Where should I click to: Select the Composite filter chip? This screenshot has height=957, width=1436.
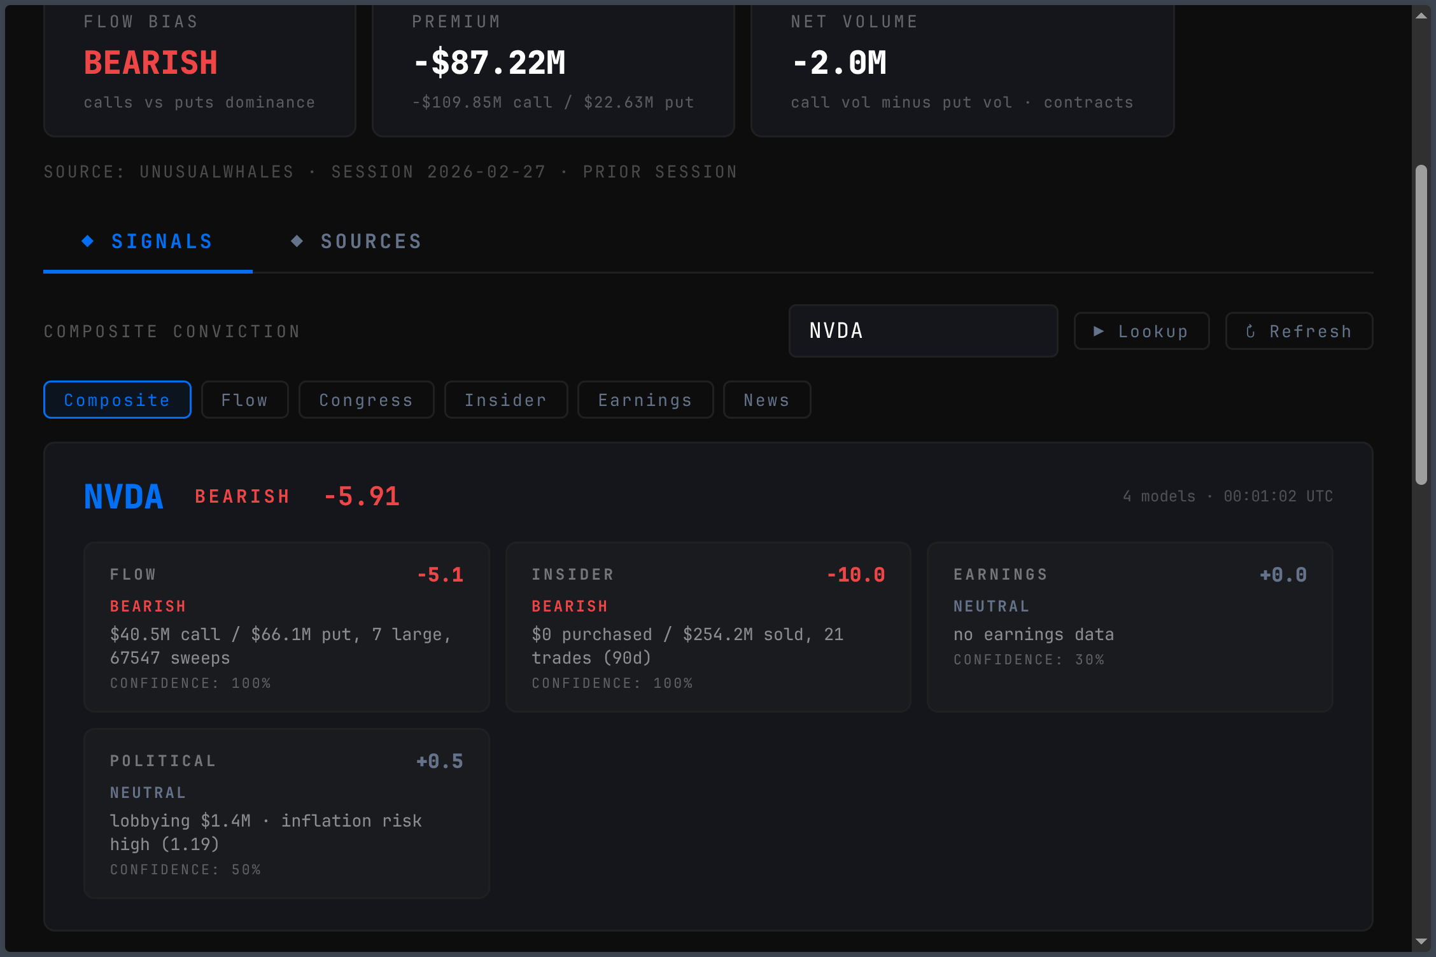(x=117, y=400)
